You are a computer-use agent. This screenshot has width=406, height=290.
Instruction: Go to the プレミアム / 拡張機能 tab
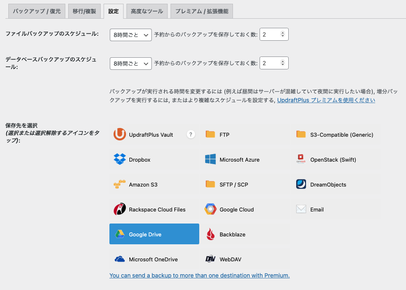[x=202, y=11]
